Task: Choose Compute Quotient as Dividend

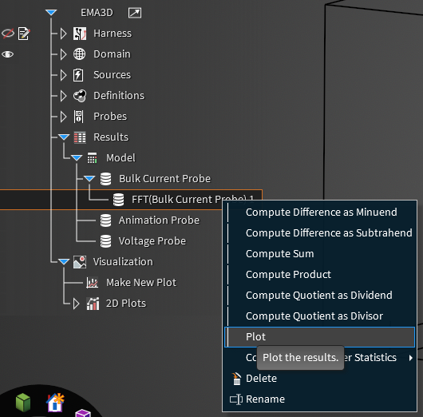Action: tap(319, 296)
